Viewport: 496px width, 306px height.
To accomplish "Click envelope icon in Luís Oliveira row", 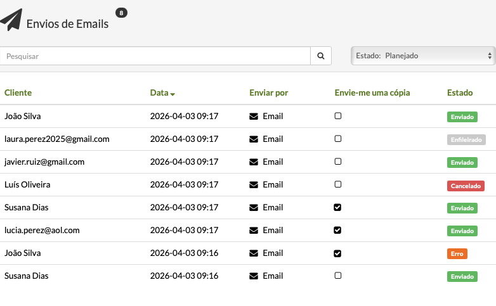I will [x=254, y=185].
